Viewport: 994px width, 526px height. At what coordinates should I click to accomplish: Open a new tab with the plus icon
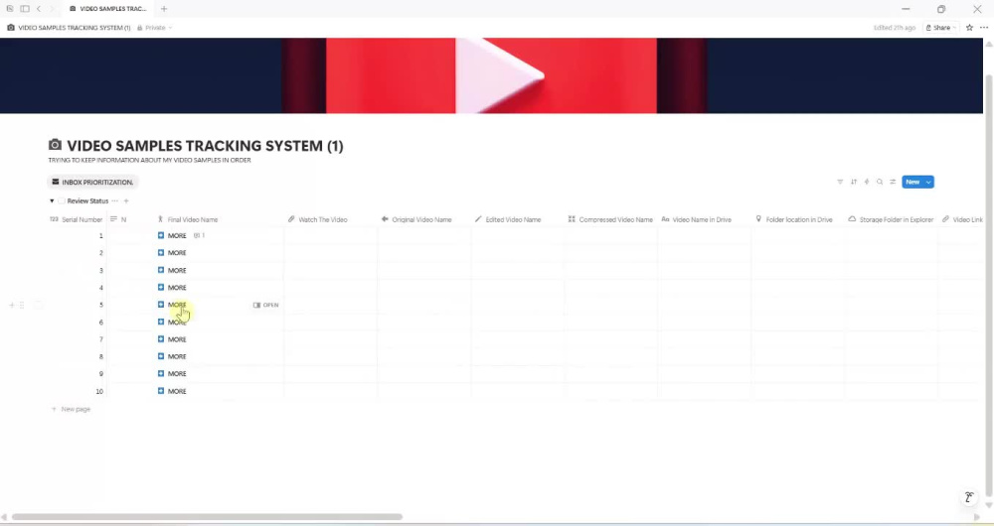tap(164, 9)
